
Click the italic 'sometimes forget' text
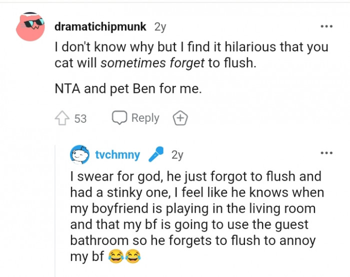[152, 63]
